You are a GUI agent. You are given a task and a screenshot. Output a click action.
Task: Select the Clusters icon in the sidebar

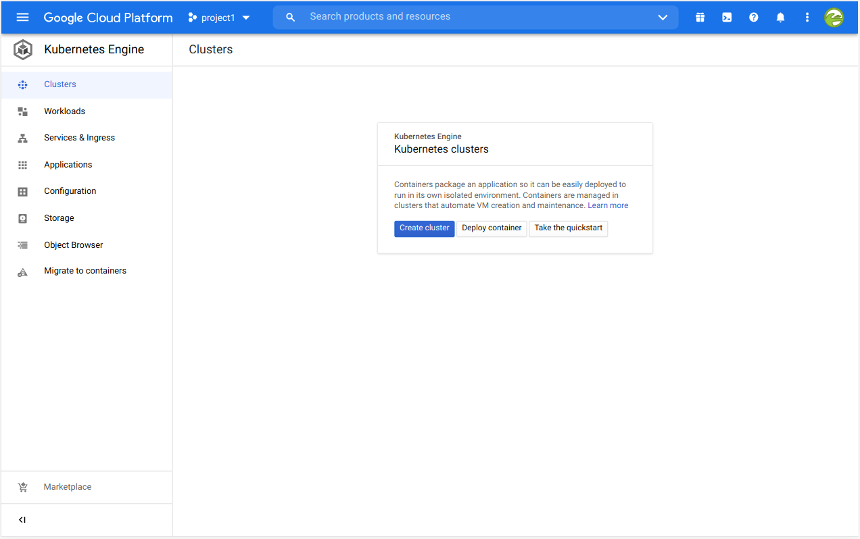[22, 84]
